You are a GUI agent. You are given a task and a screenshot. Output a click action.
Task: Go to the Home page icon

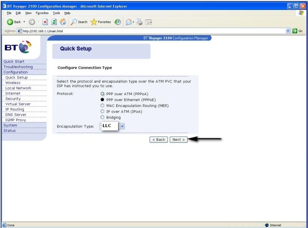[63, 22]
